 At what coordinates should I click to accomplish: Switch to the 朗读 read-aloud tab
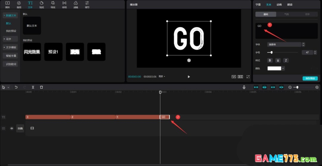pos(290,5)
